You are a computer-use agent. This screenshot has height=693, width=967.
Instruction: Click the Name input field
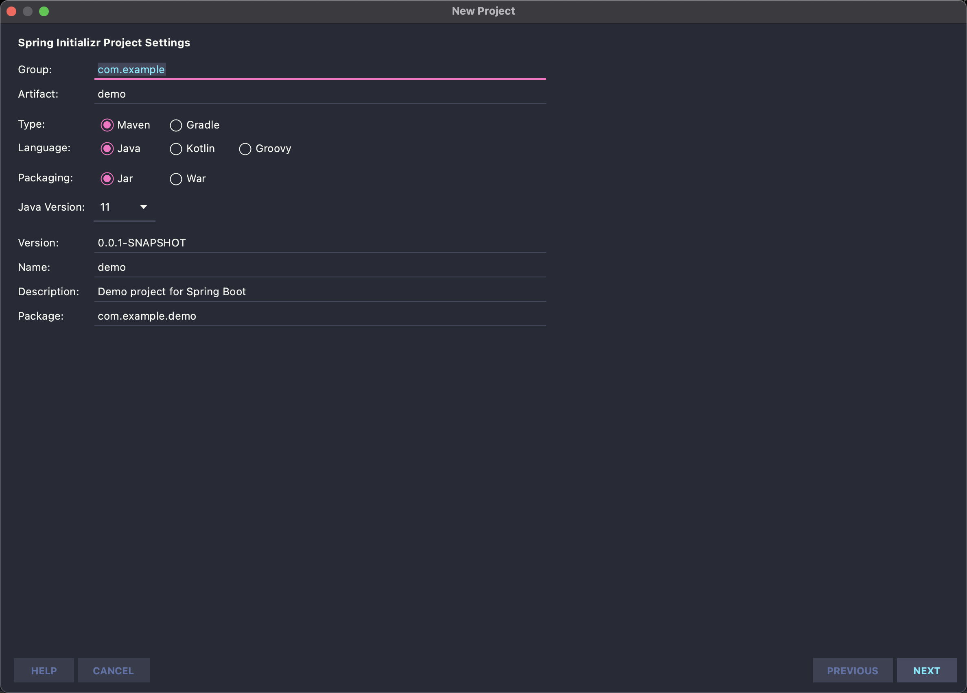click(x=320, y=268)
